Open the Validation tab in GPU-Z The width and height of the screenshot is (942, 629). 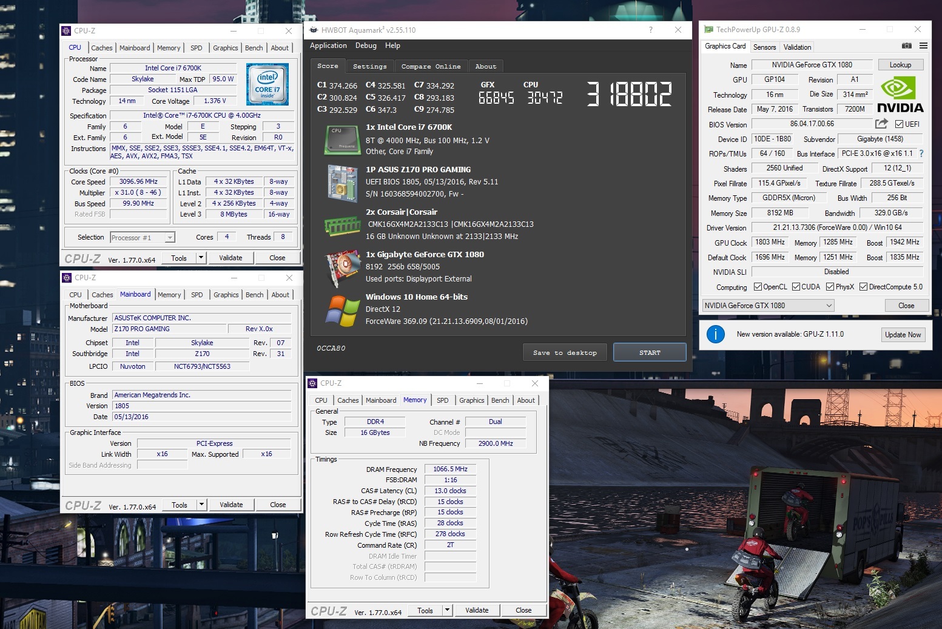tap(797, 47)
